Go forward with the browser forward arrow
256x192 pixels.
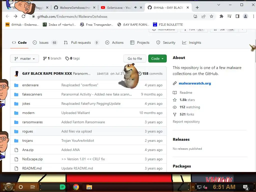(x=15, y=16)
